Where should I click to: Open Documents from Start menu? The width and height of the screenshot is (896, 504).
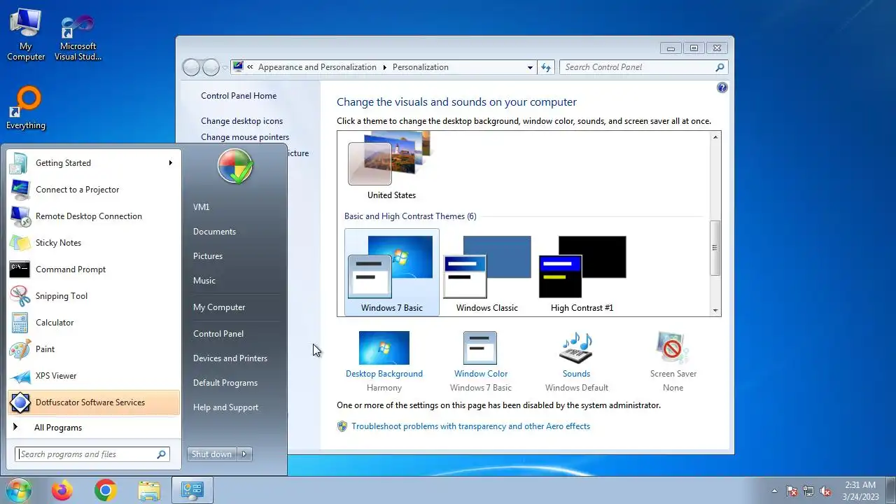pos(214,232)
